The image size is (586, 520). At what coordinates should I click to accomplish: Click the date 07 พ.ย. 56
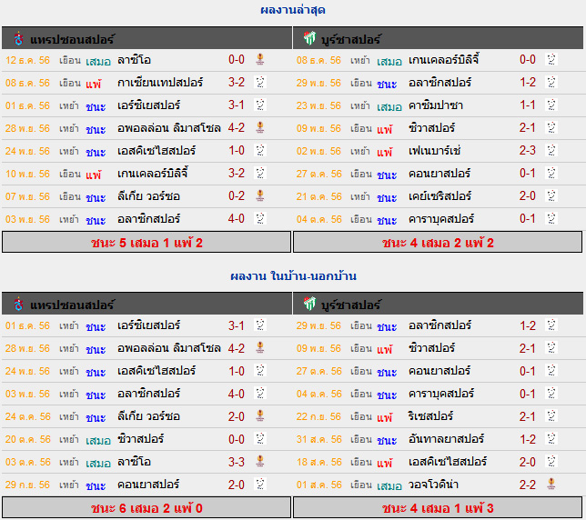point(27,196)
